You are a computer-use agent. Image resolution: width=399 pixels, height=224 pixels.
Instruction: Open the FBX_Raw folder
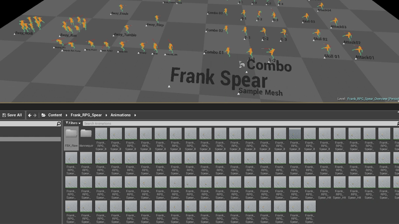[x=71, y=134]
